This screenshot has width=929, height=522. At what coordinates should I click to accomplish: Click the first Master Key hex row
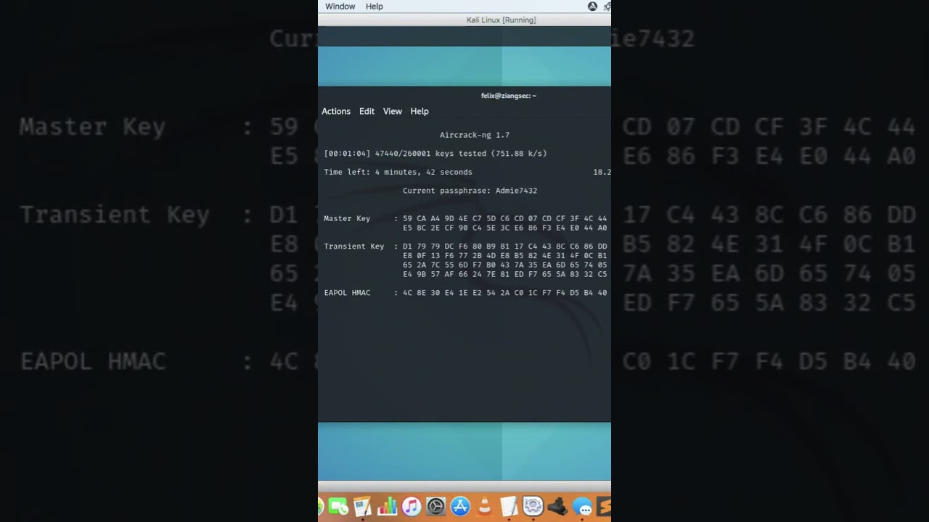pos(505,218)
